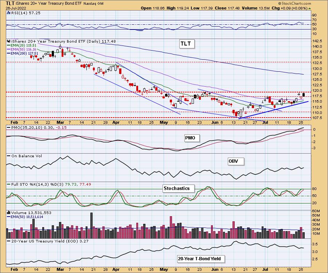Click the 3.5 label on yield axis

(315, 244)
